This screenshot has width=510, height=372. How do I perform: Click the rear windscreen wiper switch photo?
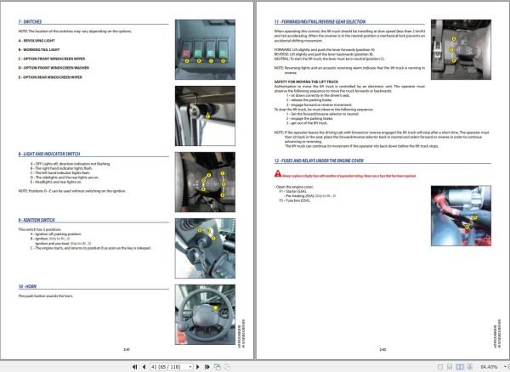205,116
